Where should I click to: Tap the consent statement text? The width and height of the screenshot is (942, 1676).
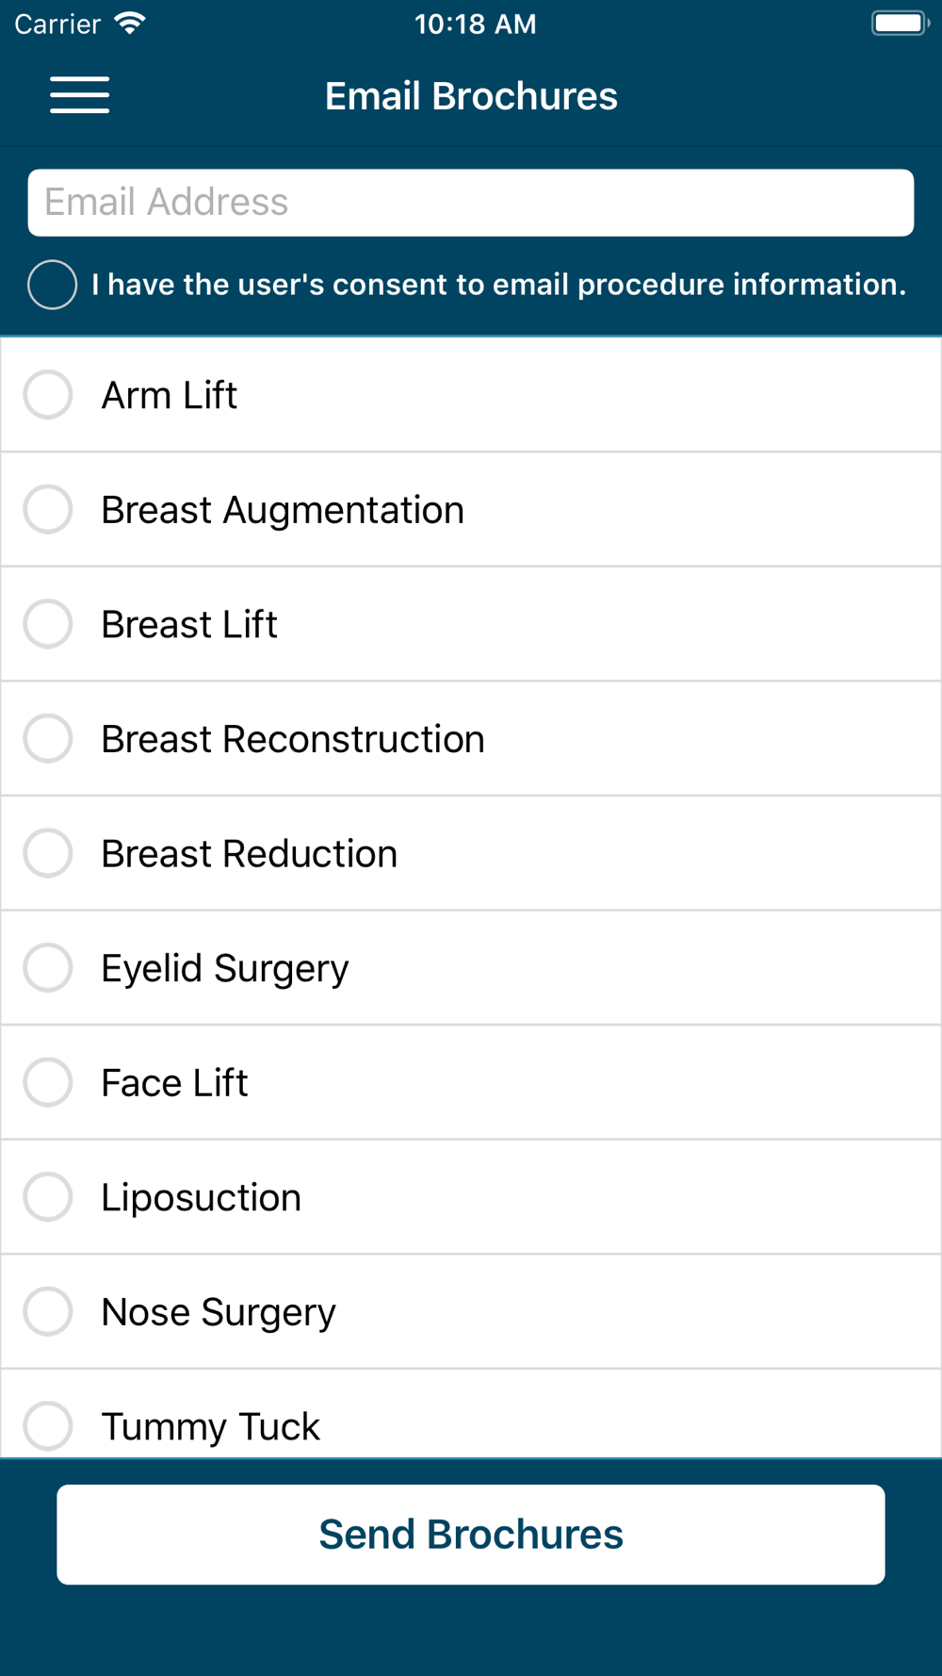[x=498, y=285]
